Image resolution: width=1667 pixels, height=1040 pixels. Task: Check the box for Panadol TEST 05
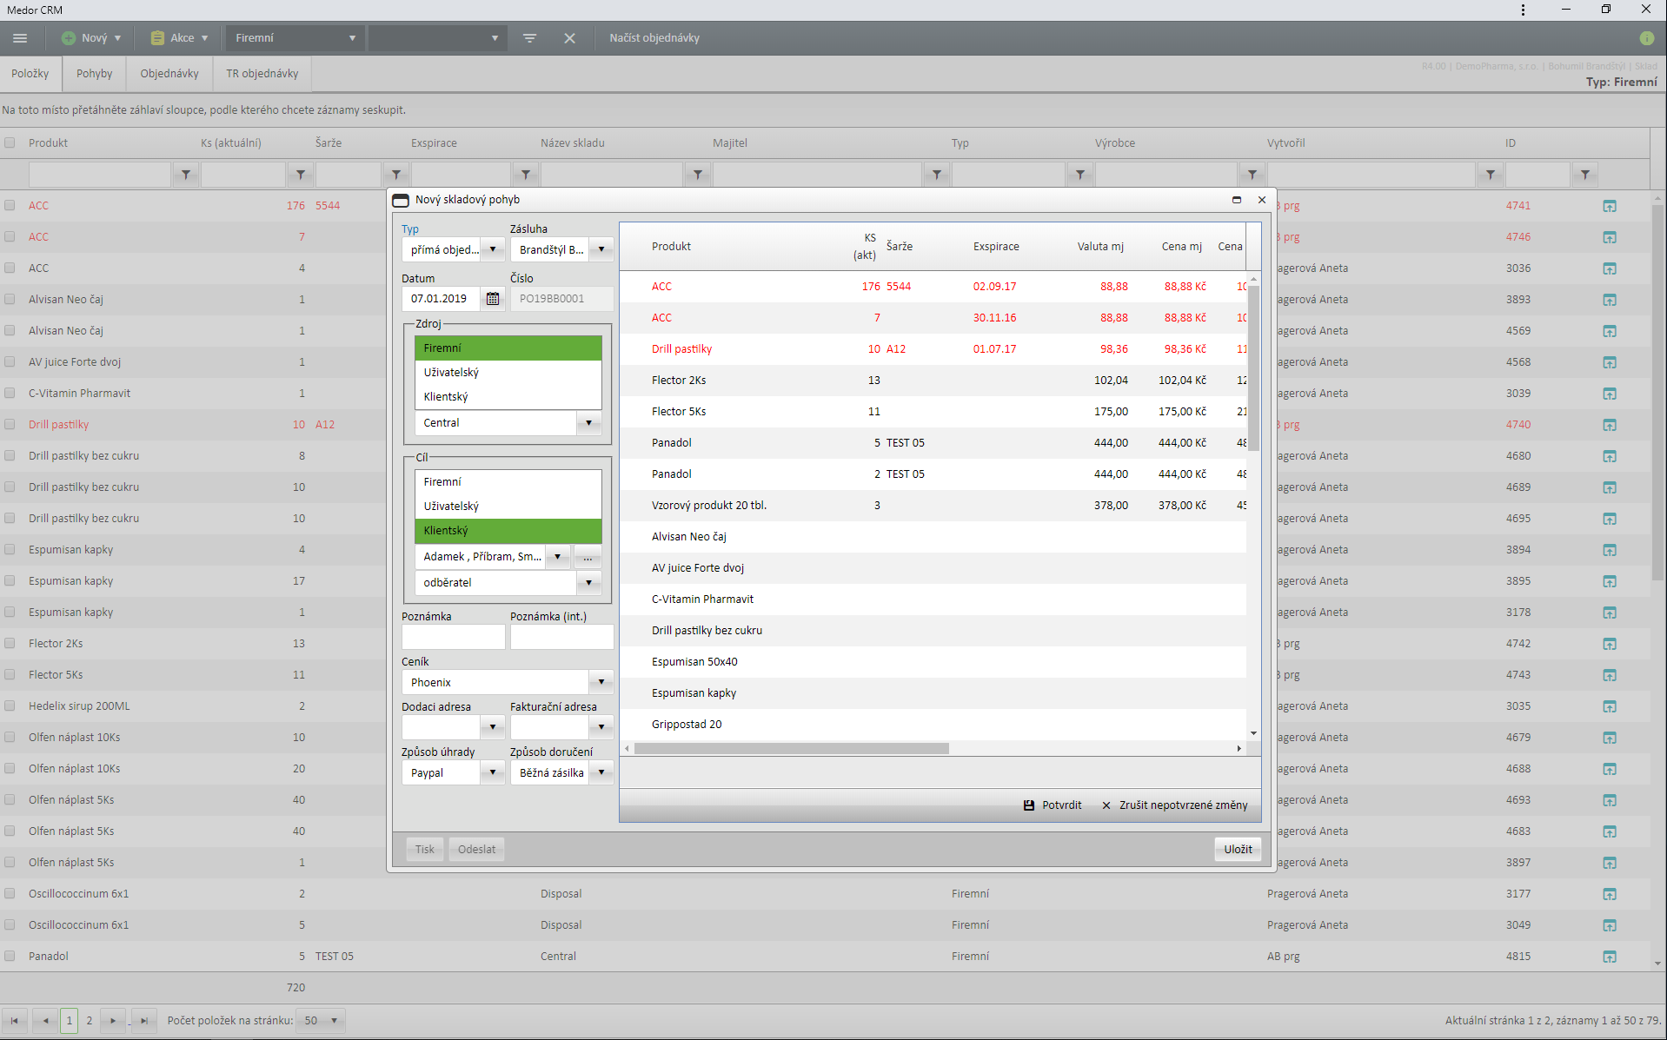(10, 957)
